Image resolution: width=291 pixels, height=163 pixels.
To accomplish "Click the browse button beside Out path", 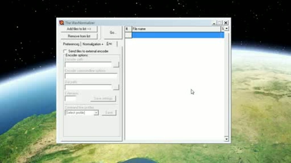I will tap(116, 87).
